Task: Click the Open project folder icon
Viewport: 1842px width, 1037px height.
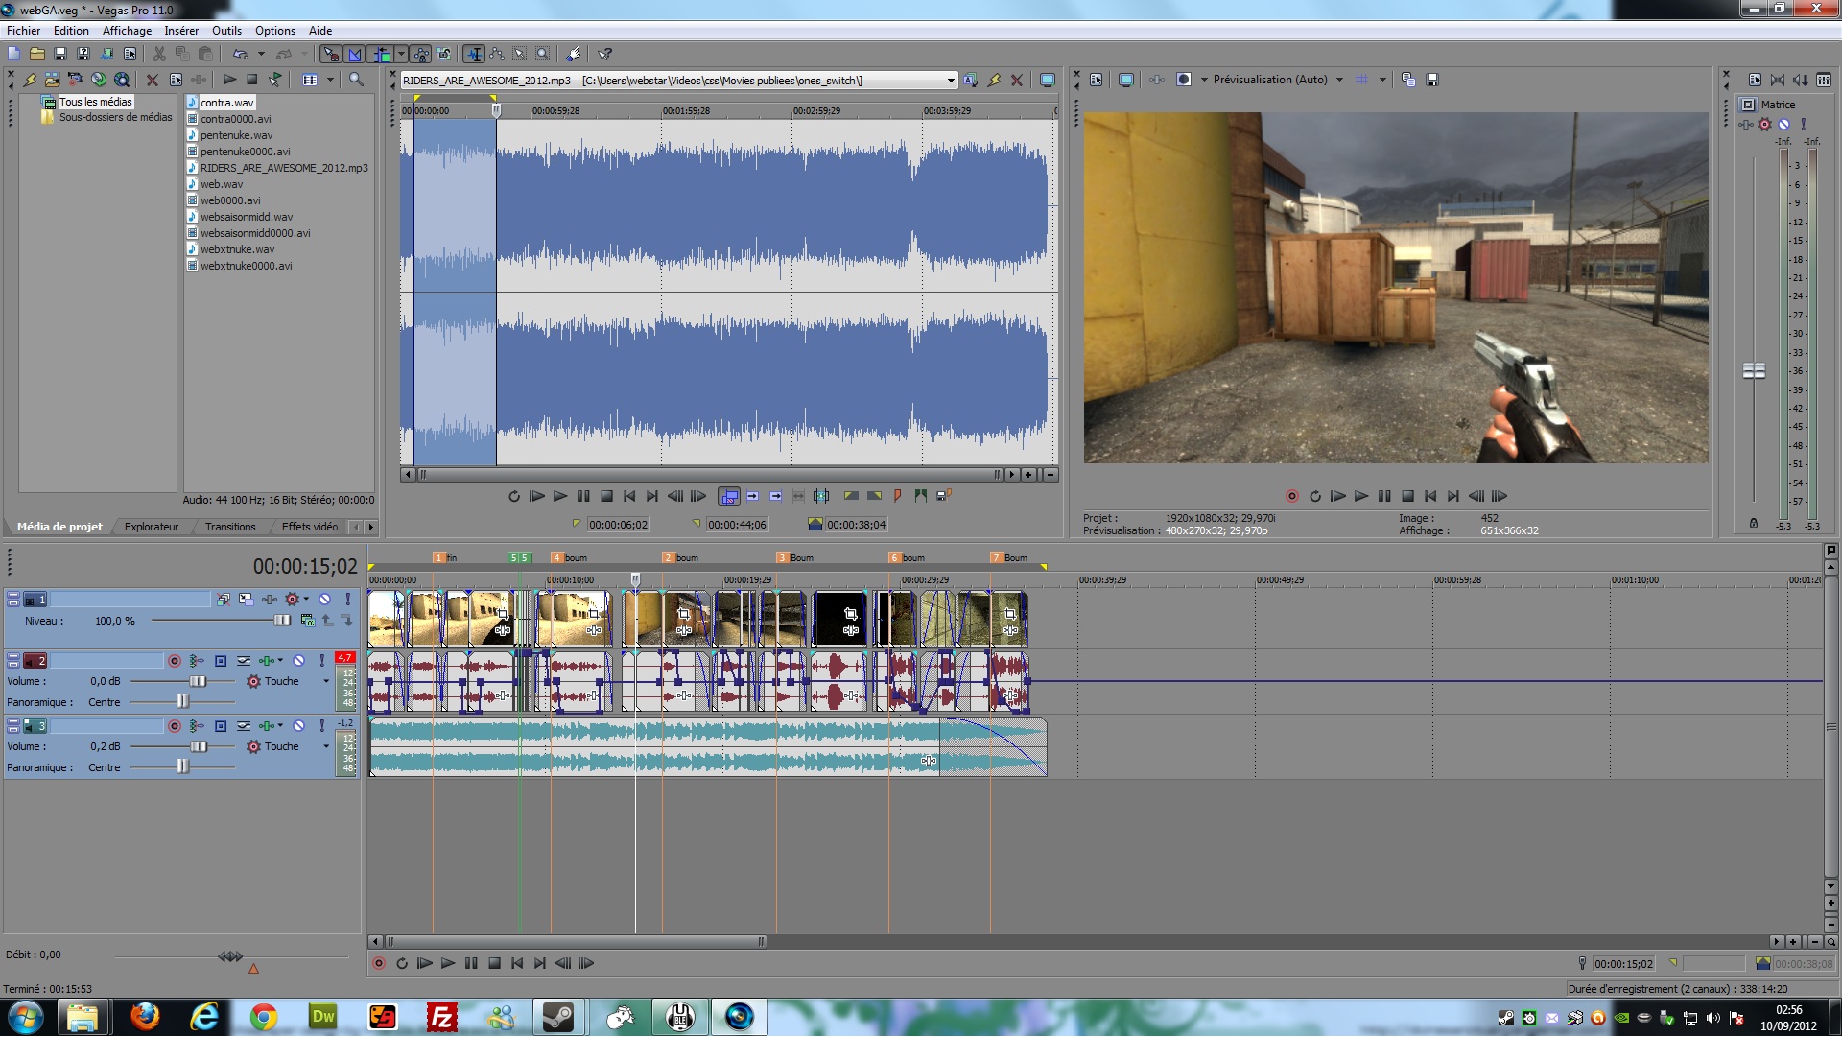Action: pyautogui.click(x=36, y=54)
